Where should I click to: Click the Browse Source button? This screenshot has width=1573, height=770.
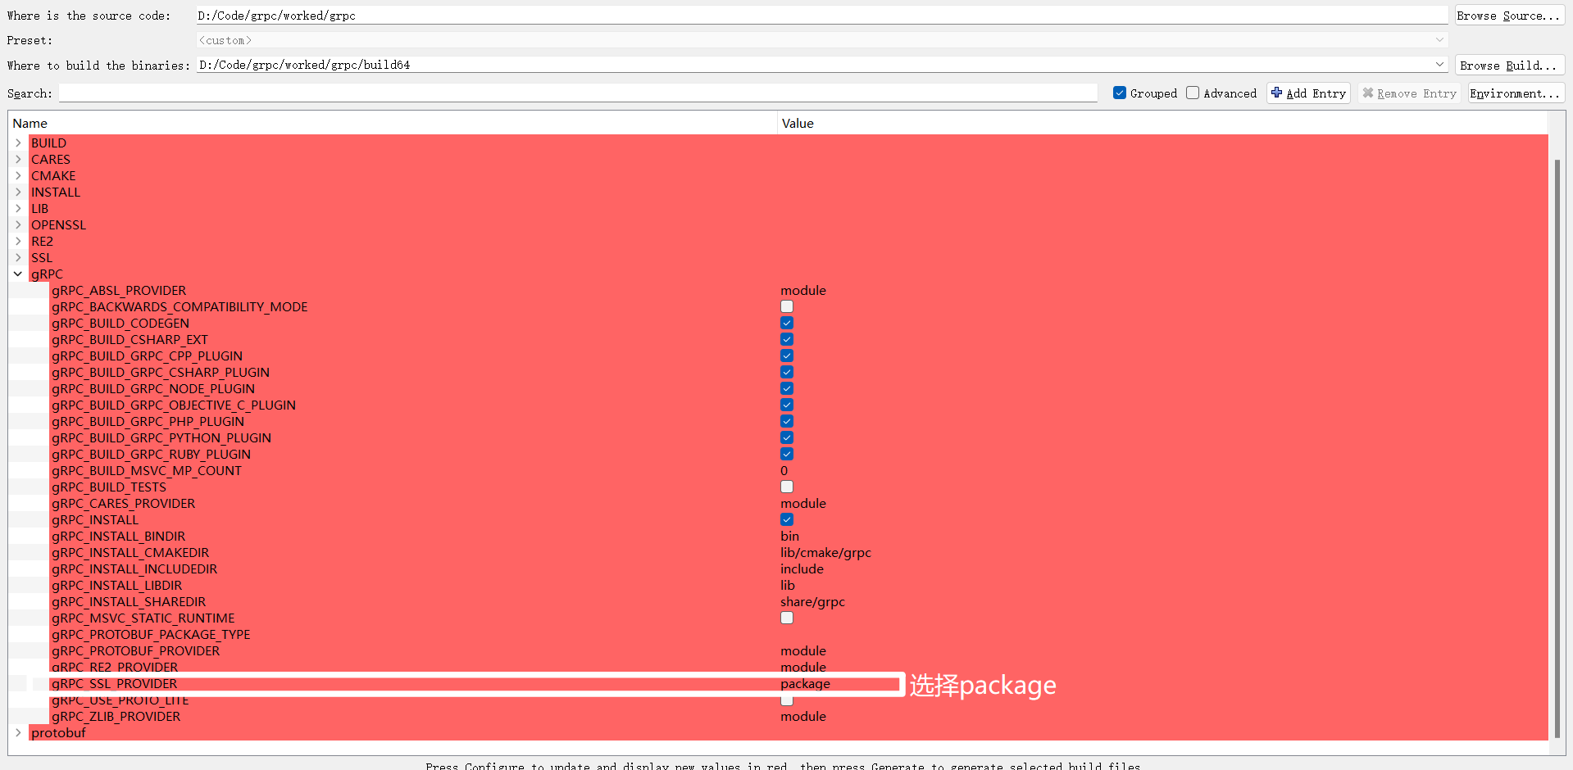coord(1508,16)
